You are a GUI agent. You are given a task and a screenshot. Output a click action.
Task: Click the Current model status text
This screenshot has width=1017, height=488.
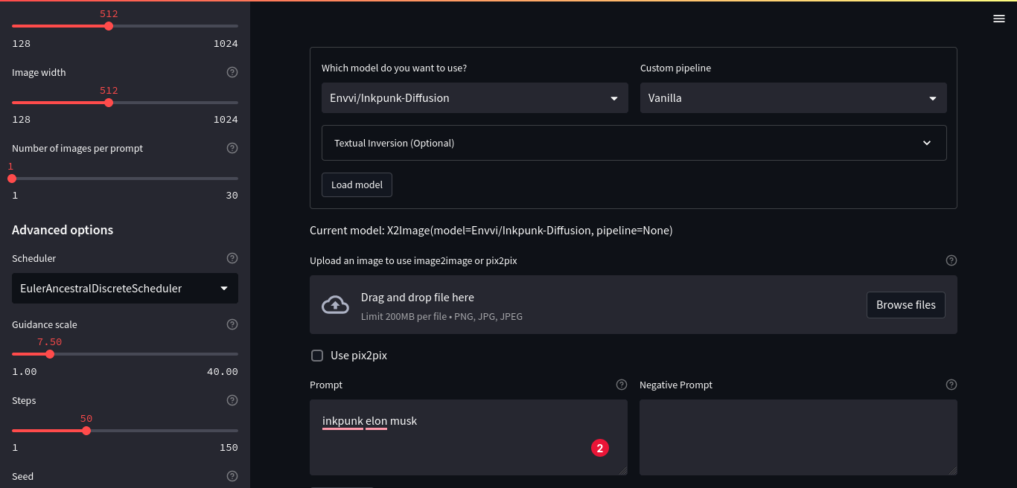(491, 231)
